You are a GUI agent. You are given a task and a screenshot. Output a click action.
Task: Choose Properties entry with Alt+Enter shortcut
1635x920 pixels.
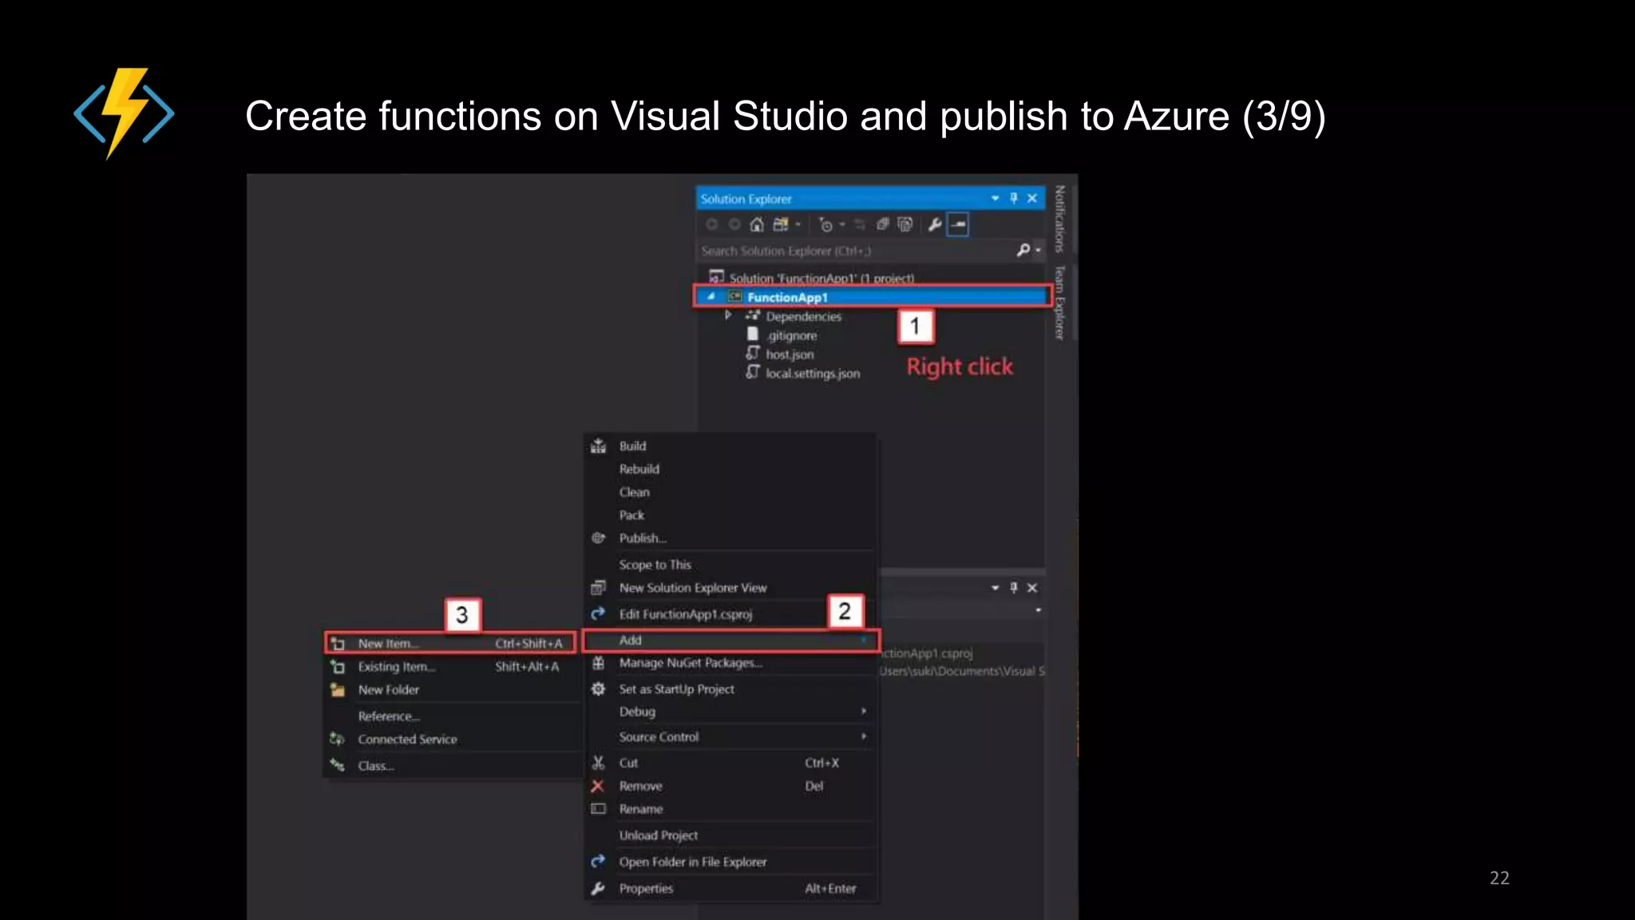coord(730,888)
